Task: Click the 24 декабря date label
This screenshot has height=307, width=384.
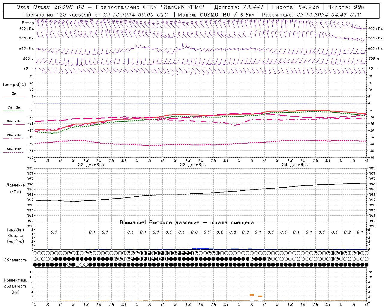Action: [x=295, y=165]
